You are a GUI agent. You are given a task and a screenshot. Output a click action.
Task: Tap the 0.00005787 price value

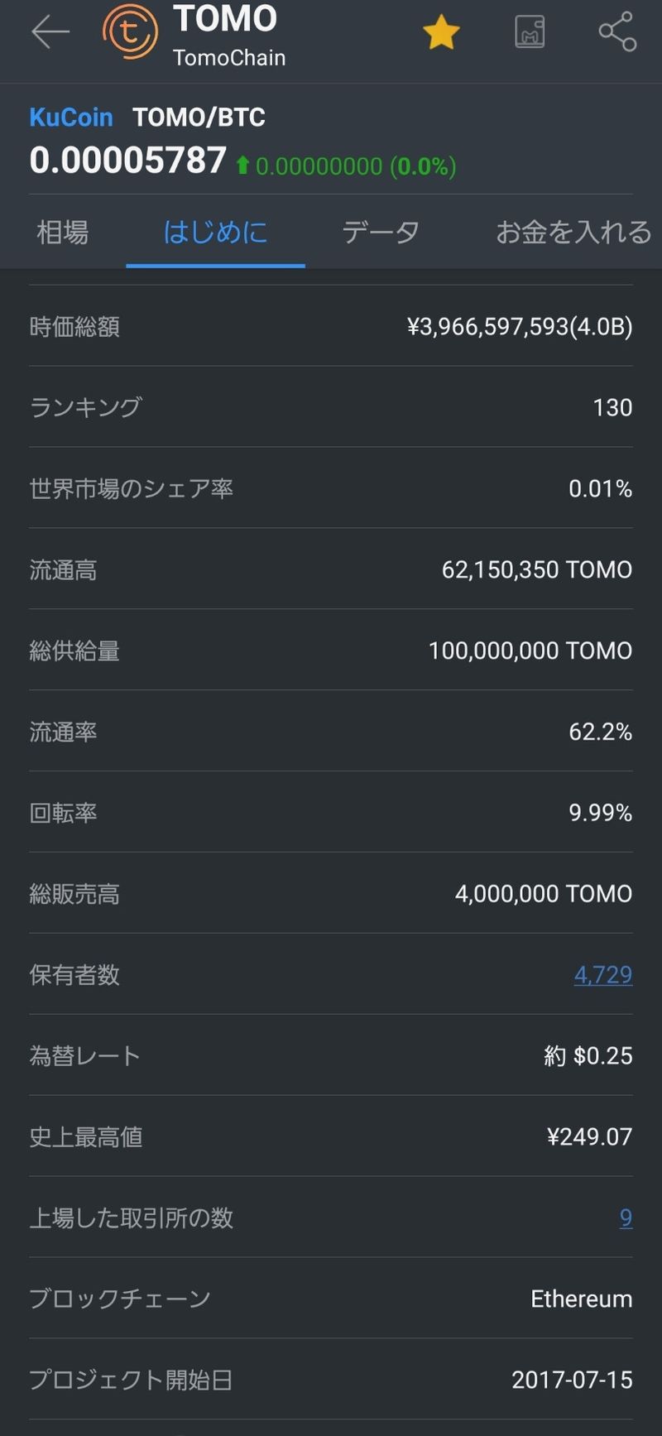pyautogui.click(x=128, y=161)
